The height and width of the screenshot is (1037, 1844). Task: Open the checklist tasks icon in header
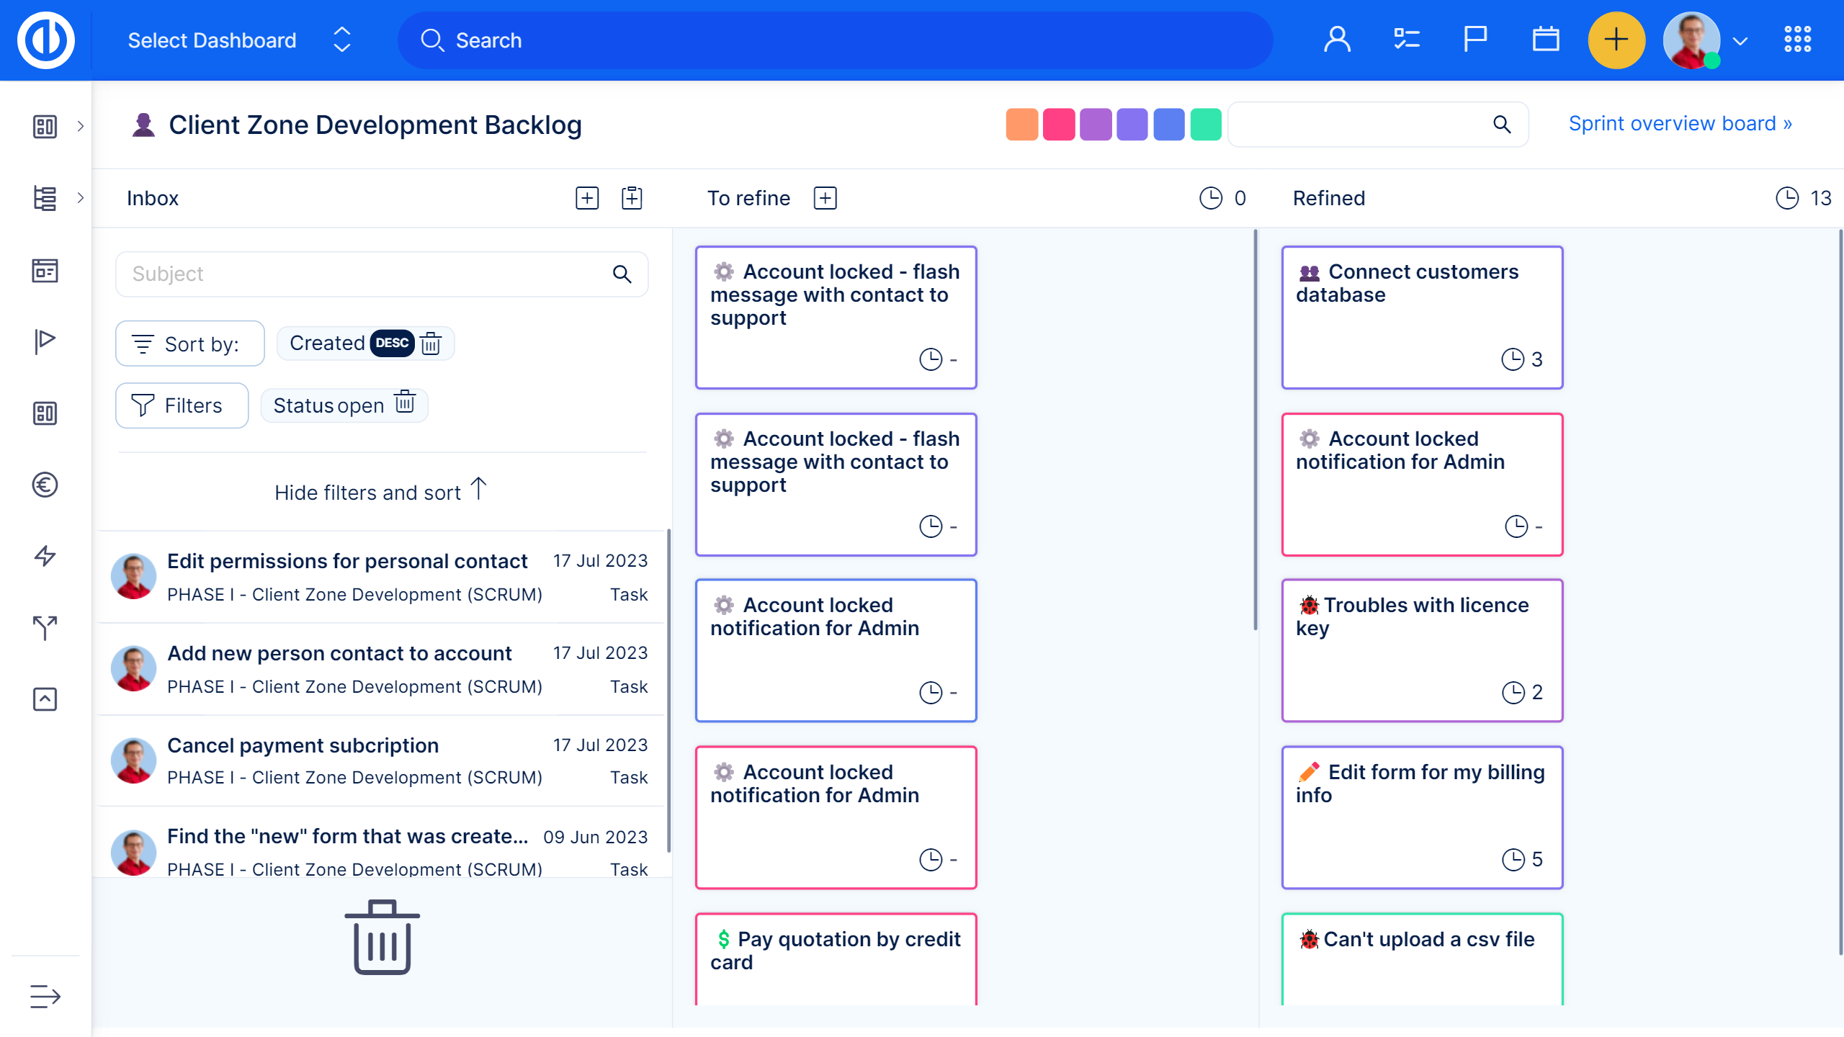tap(1405, 40)
